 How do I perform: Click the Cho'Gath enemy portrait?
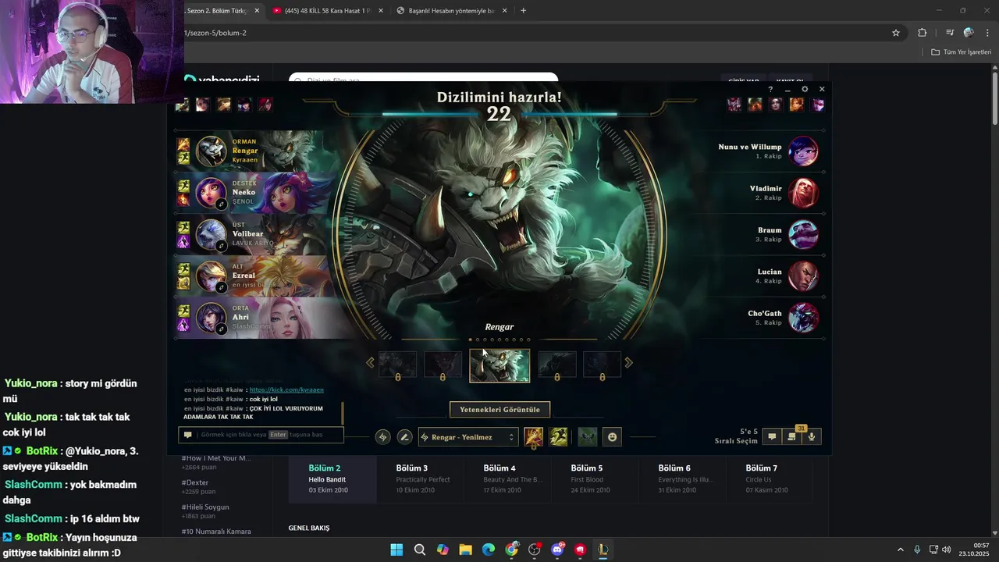pyautogui.click(x=803, y=318)
